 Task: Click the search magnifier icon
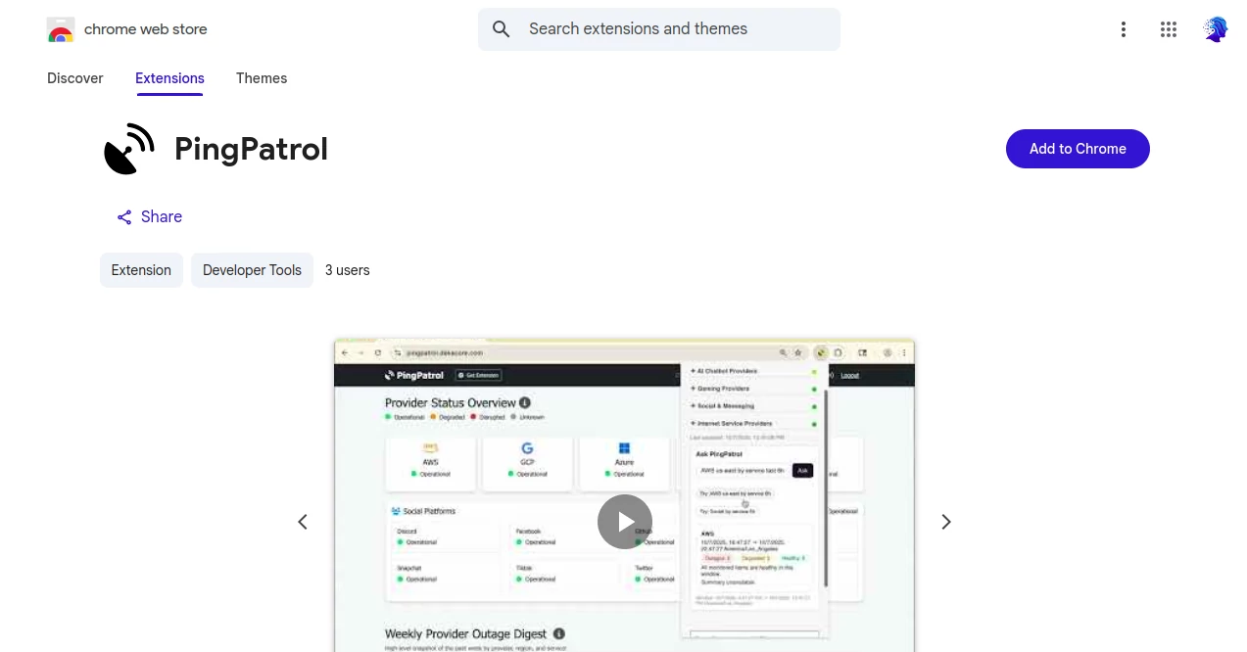pyautogui.click(x=501, y=29)
